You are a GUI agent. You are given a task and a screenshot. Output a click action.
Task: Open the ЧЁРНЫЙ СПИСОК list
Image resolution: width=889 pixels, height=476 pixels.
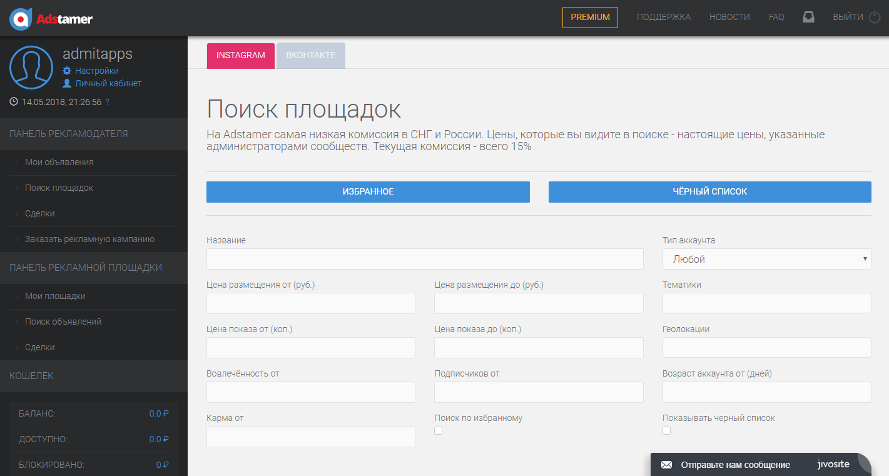[x=709, y=192]
